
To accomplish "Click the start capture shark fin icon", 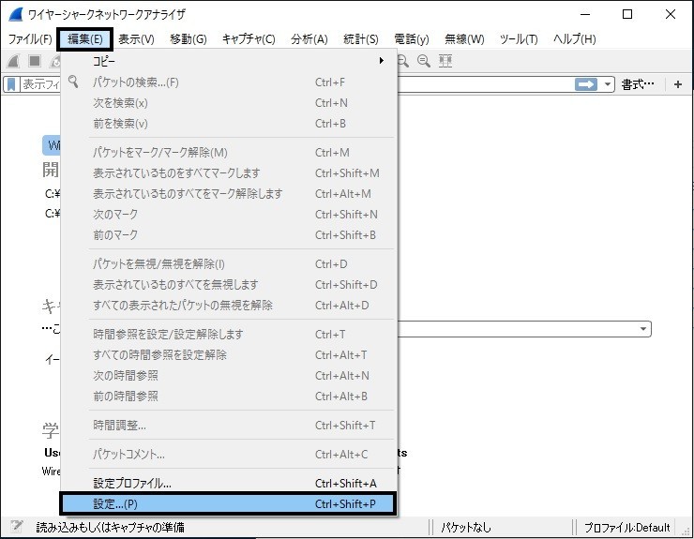I will (x=13, y=61).
